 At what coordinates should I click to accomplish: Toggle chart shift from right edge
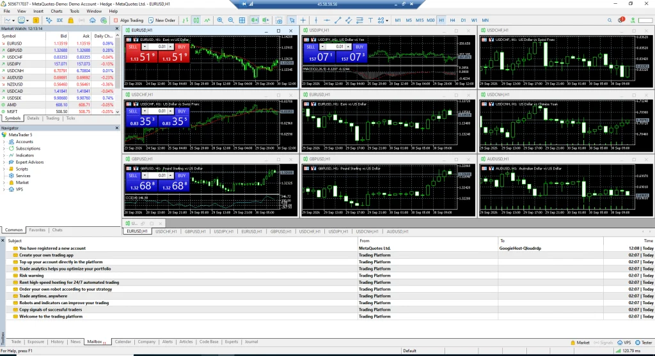click(x=265, y=20)
